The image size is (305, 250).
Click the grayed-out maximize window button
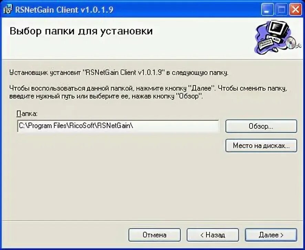[281, 10]
